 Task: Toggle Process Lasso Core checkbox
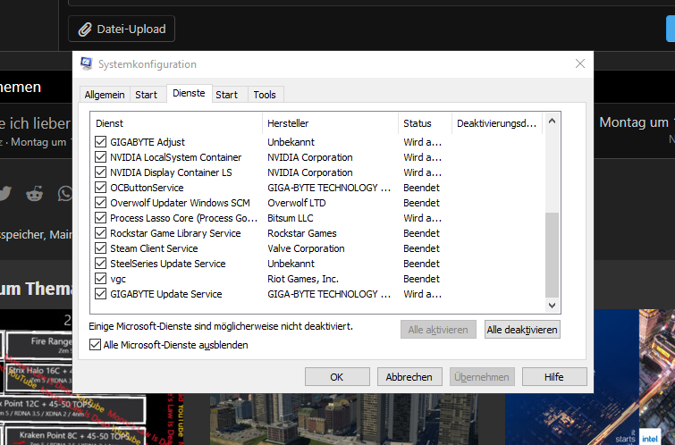(x=100, y=218)
